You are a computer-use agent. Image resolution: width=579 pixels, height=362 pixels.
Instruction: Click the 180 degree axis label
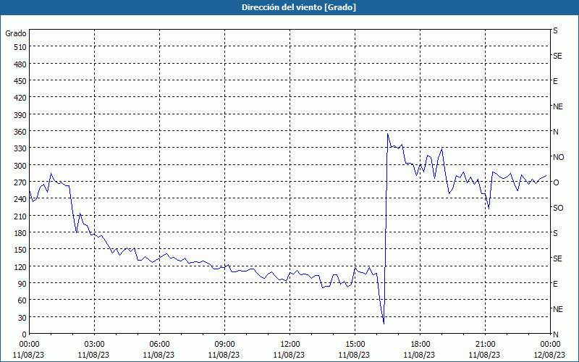(20, 233)
